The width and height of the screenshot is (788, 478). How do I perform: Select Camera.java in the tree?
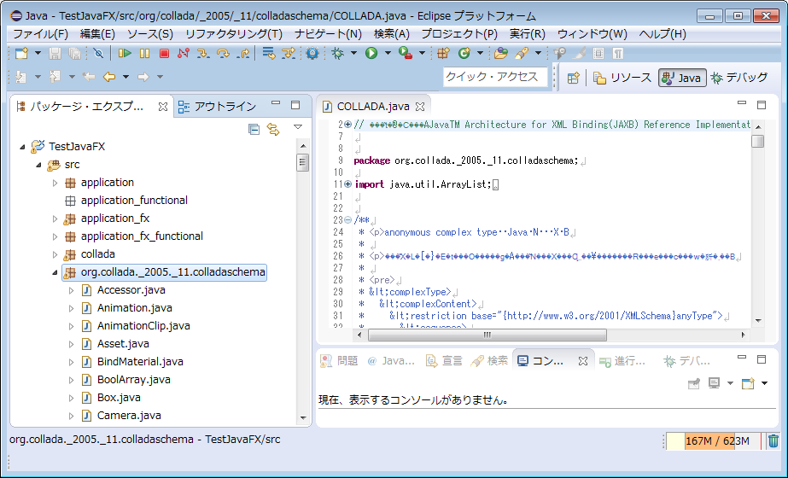click(x=129, y=416)
